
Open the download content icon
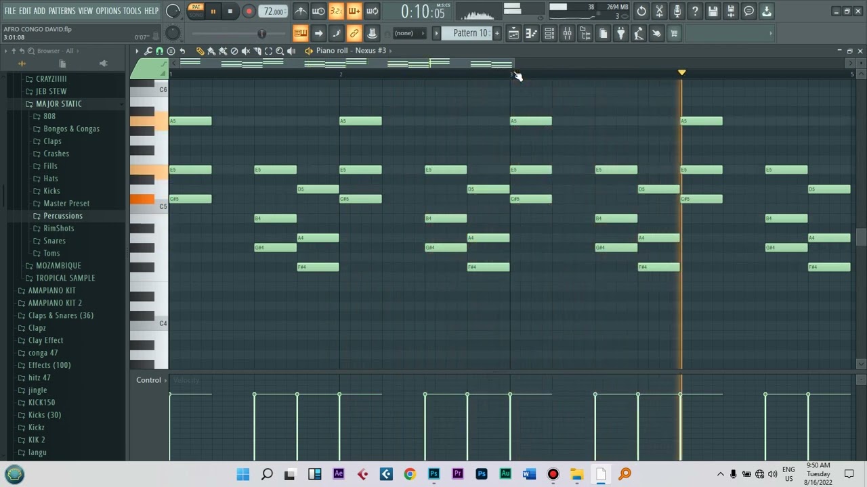[767, 11]
